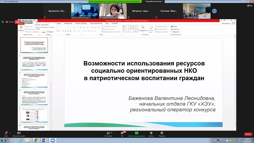Toggle text shadow (S)
The width and height of the screenshot is (254, 143).
pyautogui.click(x=66, y=31)
